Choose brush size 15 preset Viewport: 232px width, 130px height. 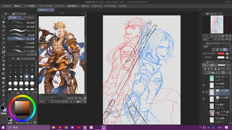[27, 77]
